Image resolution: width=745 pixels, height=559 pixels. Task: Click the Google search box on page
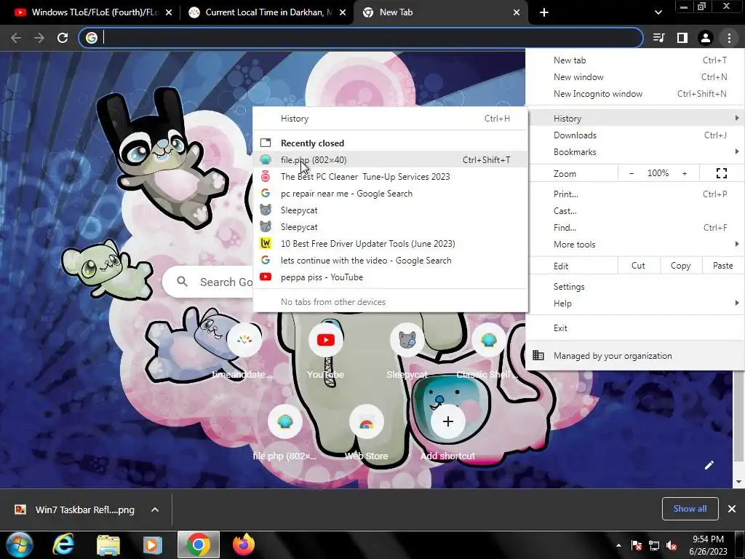208,282
